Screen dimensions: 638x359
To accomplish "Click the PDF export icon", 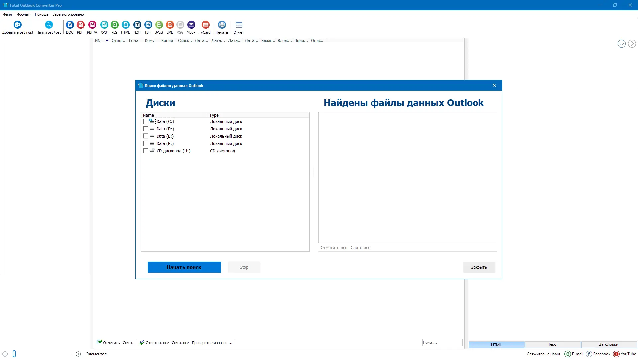I will tap(80, 25).
